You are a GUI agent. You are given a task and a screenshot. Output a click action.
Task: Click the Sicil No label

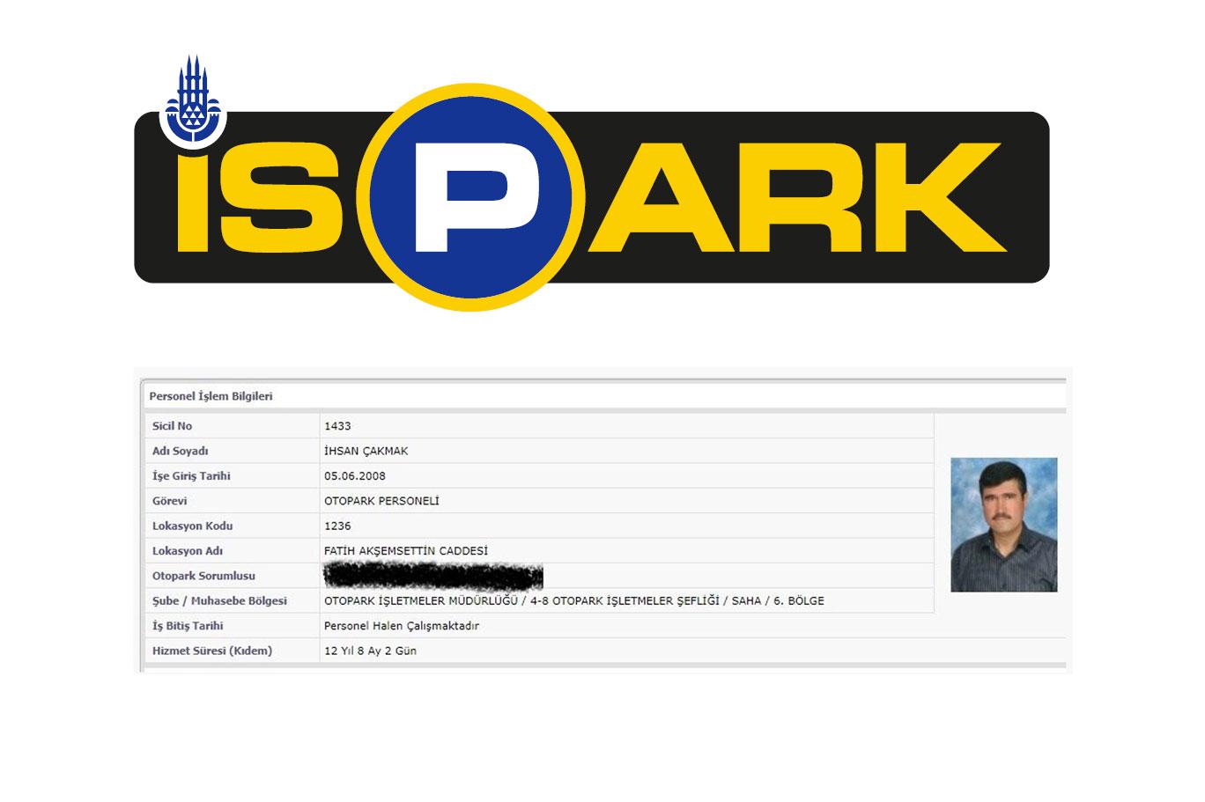pos(172,426)
